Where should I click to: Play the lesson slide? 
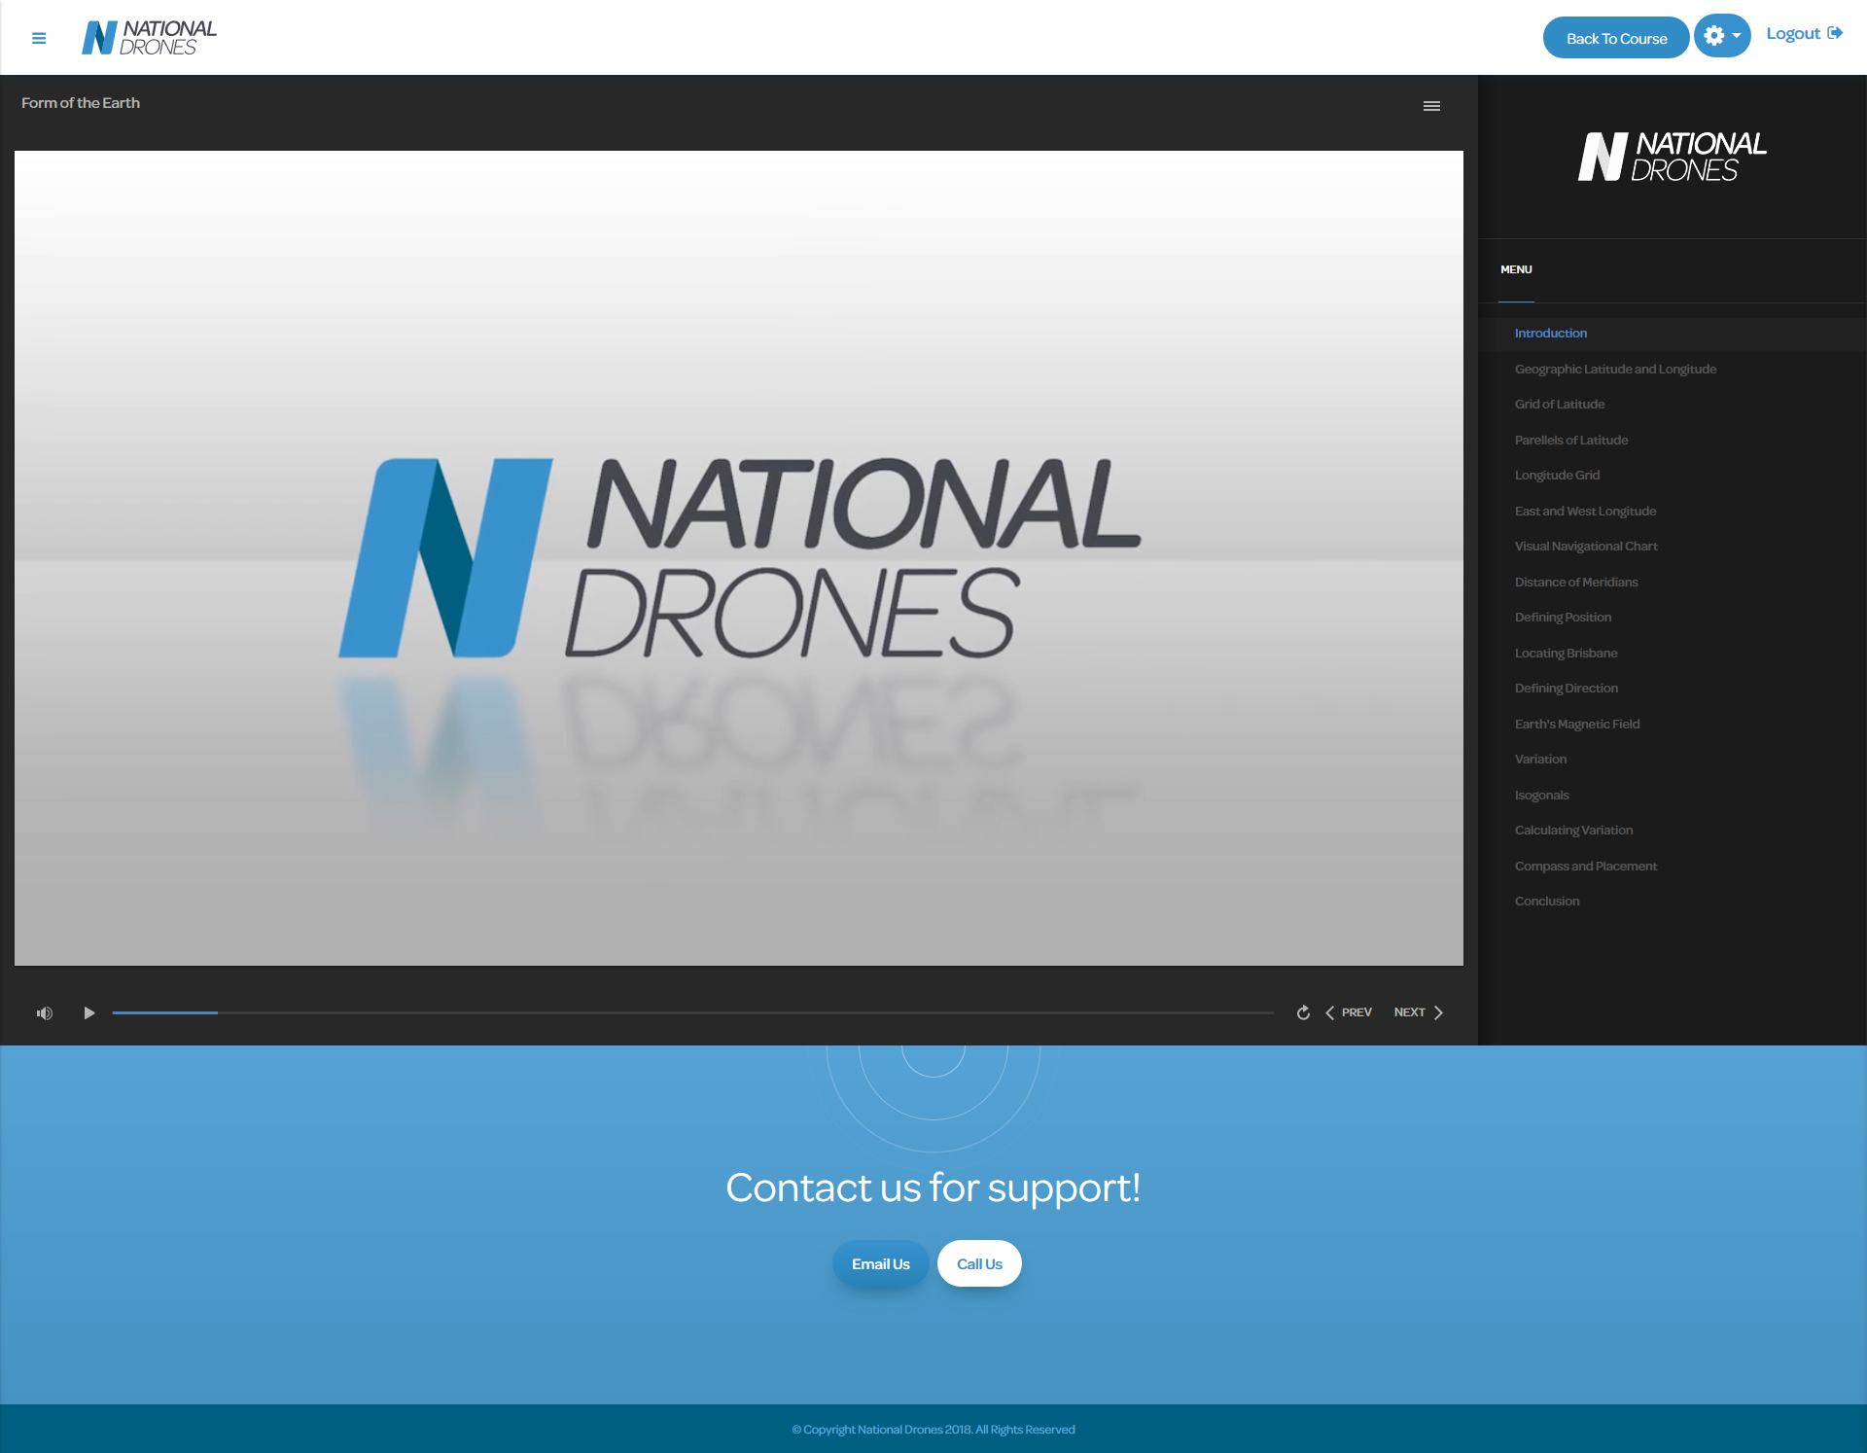[88, 1012]
